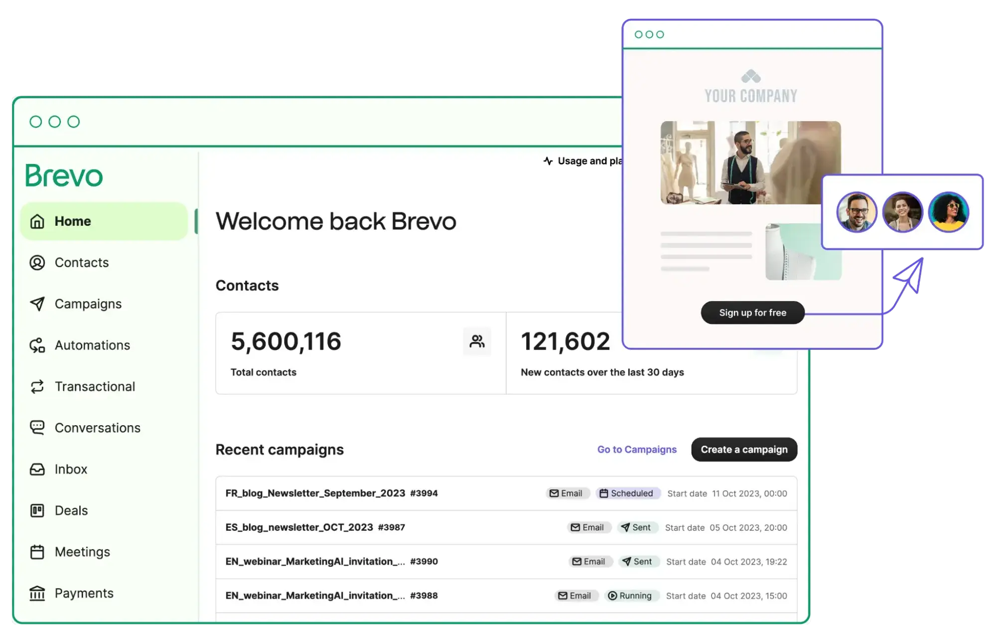
Task: Click the Brevo logo
Action: click(x=64, y=175)
